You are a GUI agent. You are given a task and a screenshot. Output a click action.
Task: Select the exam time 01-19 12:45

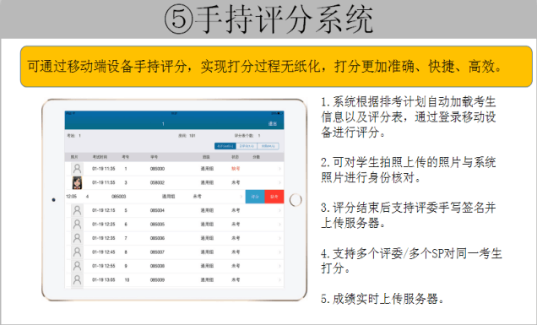click(x=103, y=252)
